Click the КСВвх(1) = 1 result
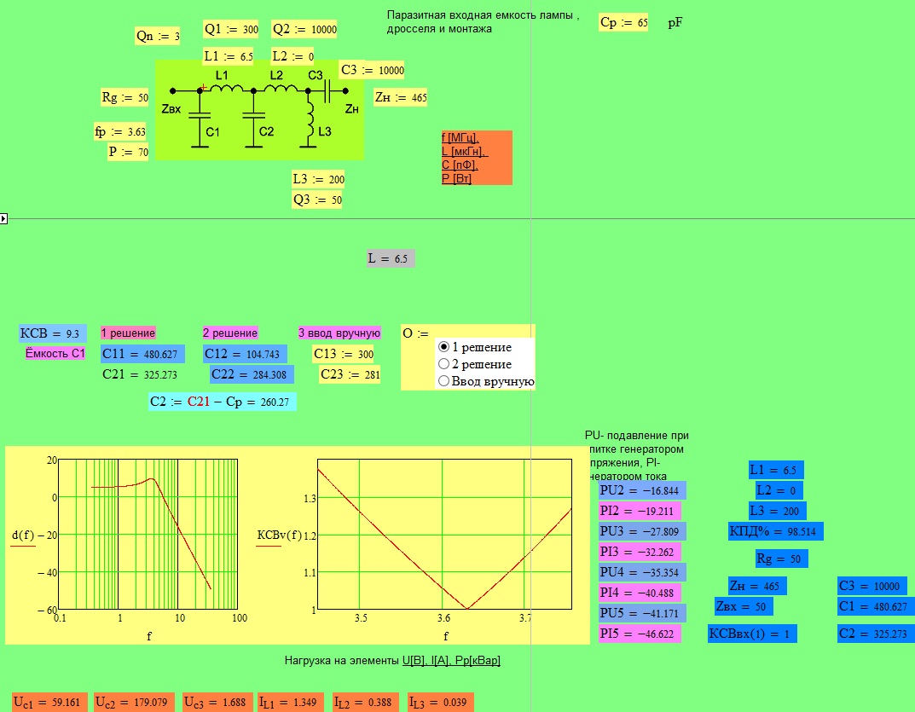This screenshot has width=915, height=712. click(x=752, y=634)
